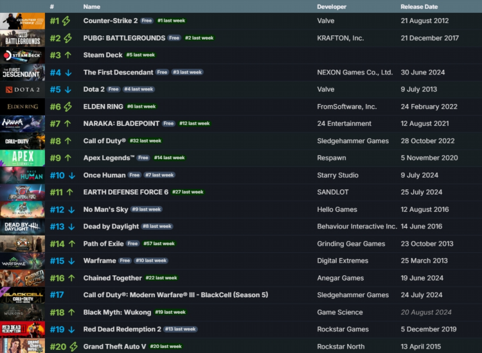Click the '9 July 2024' release date

419,175
